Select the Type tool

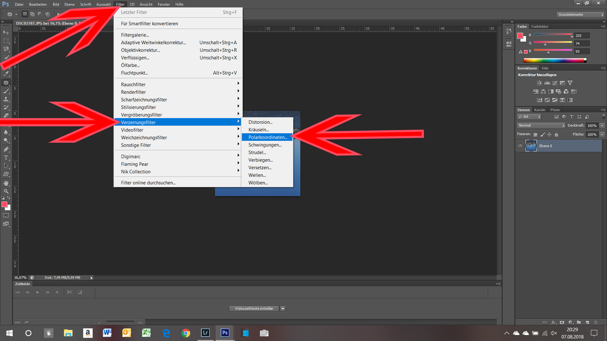[x=6, y=158]
